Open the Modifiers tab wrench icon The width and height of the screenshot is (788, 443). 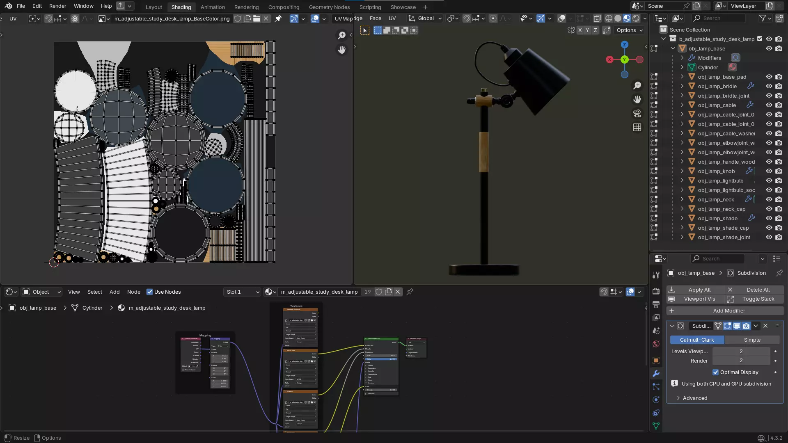click(656, 374)
